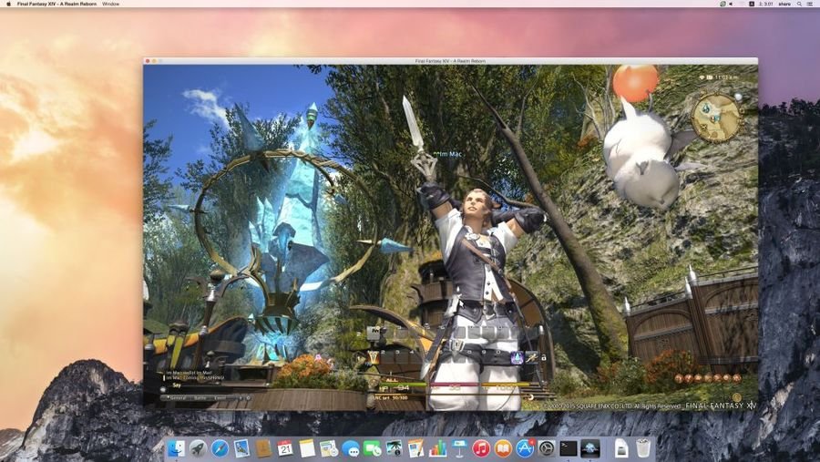Image resolution: width=820 pixels, height=462 pixels.
Task: Open iTunes in the dock
Action: pyautogui.click(x=481, y=447)
